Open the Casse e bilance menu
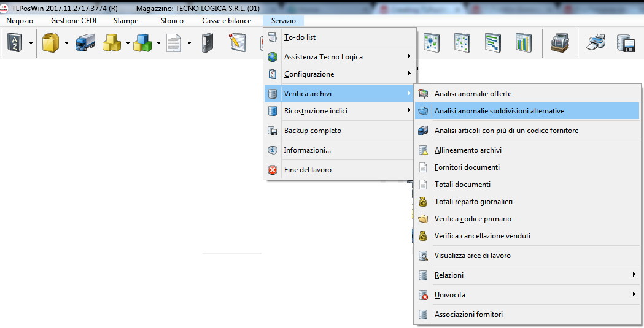This screenshot has width=644, height=328. 227,21
